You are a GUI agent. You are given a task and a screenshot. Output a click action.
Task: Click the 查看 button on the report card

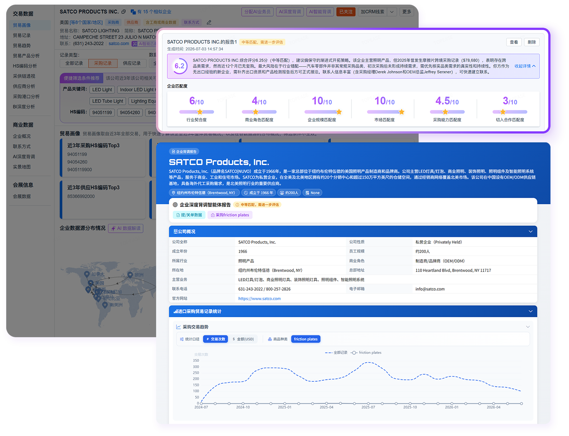tap(514, 42)
